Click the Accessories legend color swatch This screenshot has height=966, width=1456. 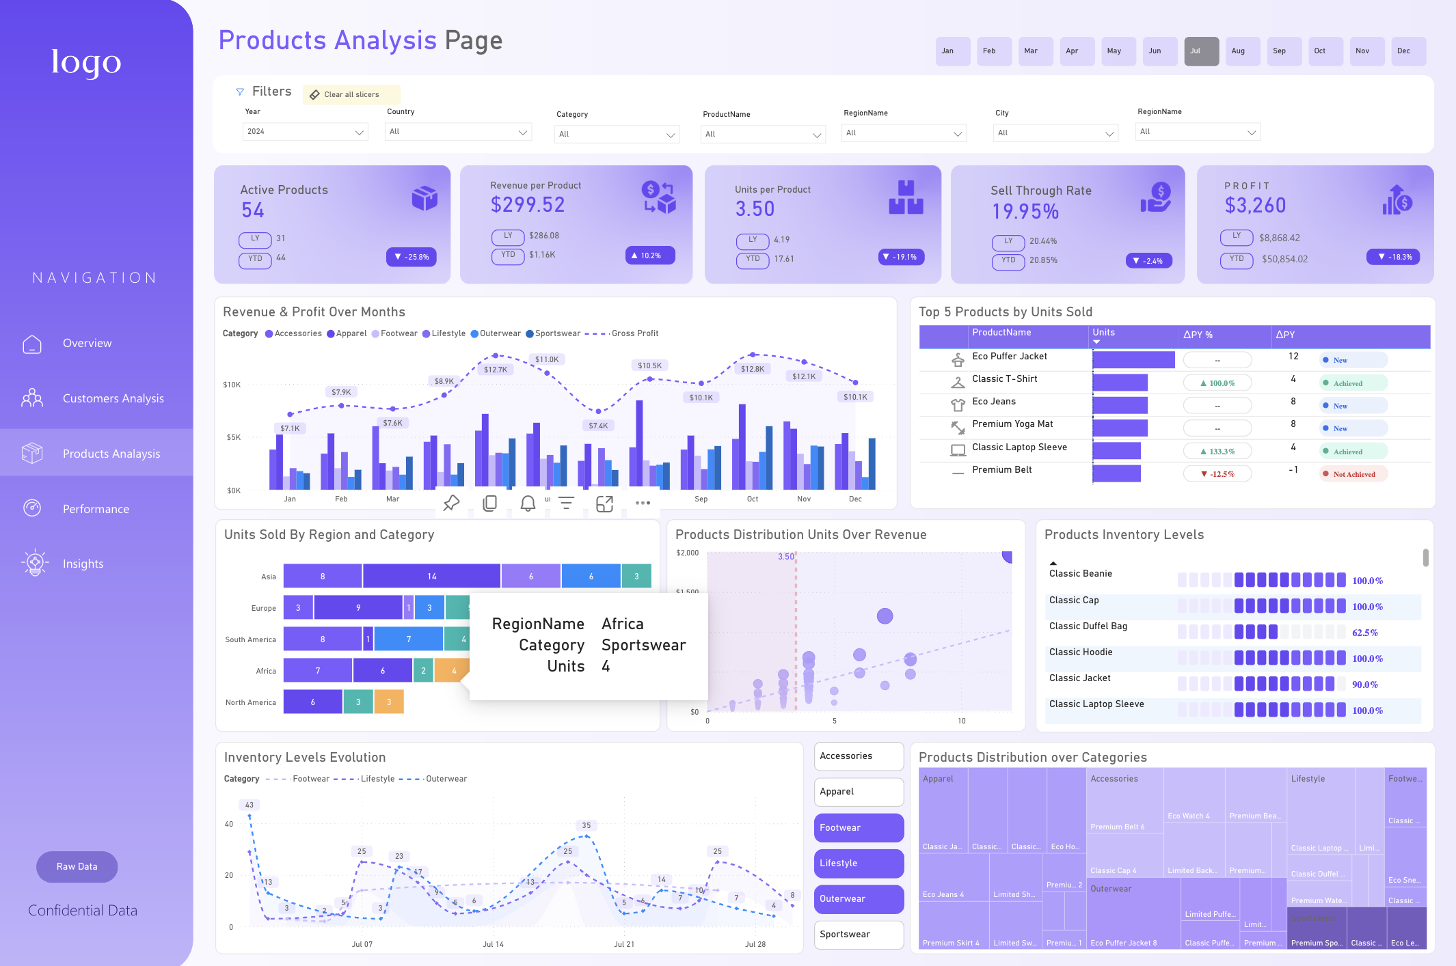[269, 334]
